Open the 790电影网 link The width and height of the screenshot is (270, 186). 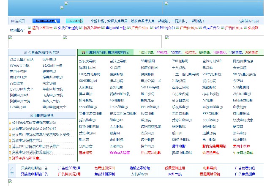tap(180, 61)
